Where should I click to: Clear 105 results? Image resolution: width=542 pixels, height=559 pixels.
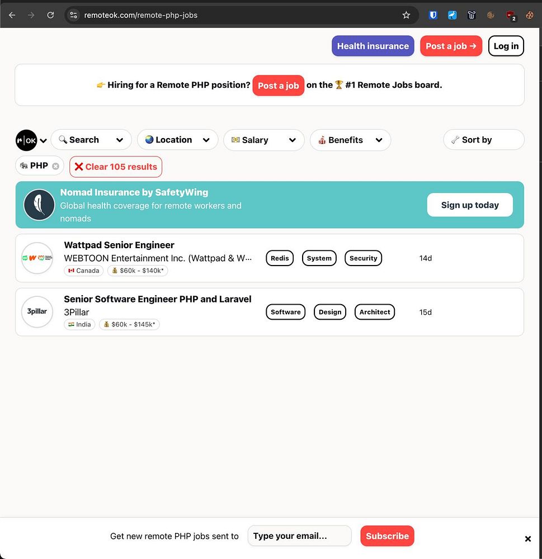pos(116,167)
